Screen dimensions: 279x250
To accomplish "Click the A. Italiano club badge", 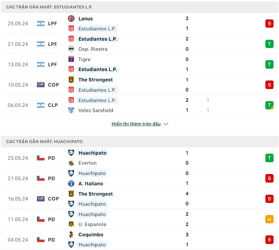I will [x=71, y=183].
